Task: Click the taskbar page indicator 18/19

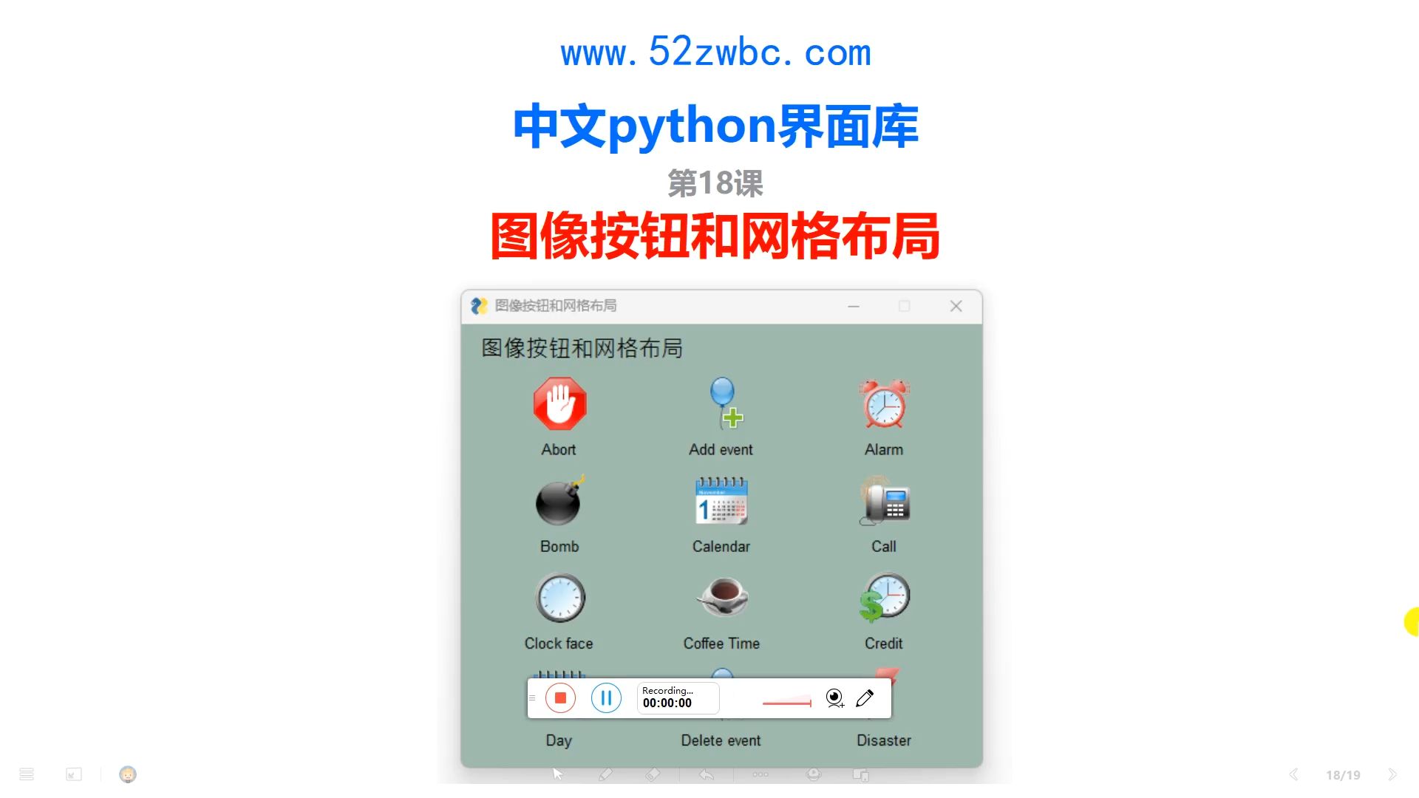Action: tap(1343, 774)
